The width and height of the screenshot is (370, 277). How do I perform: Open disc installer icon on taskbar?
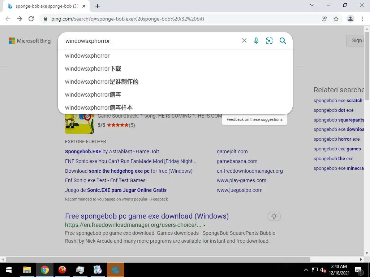(x=98, y=270)
